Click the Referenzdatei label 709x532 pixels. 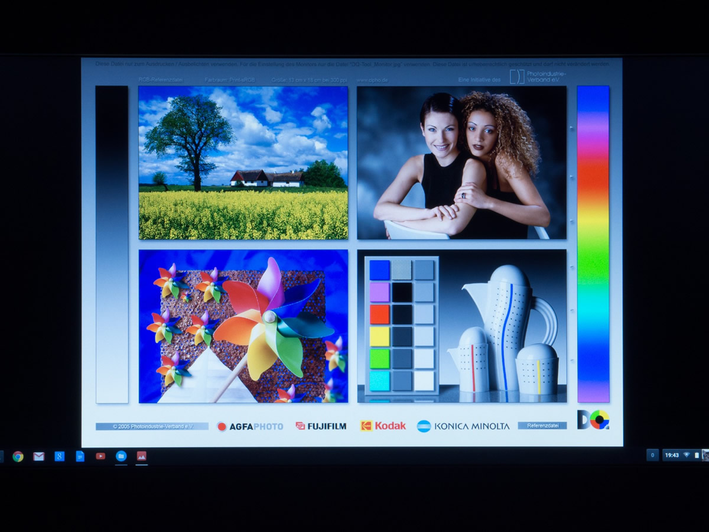tap(542, 426)
